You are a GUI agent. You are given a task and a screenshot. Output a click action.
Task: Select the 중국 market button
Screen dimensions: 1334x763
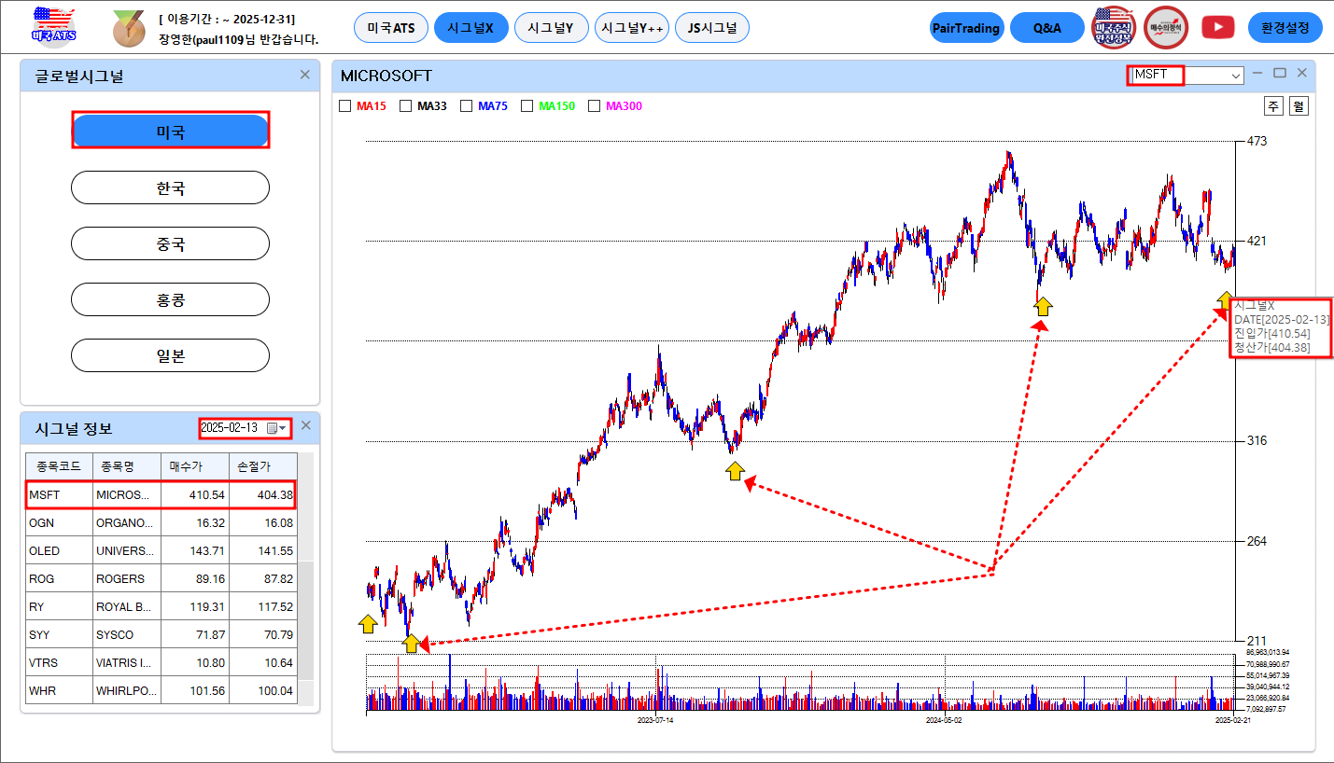click(171, 243)
